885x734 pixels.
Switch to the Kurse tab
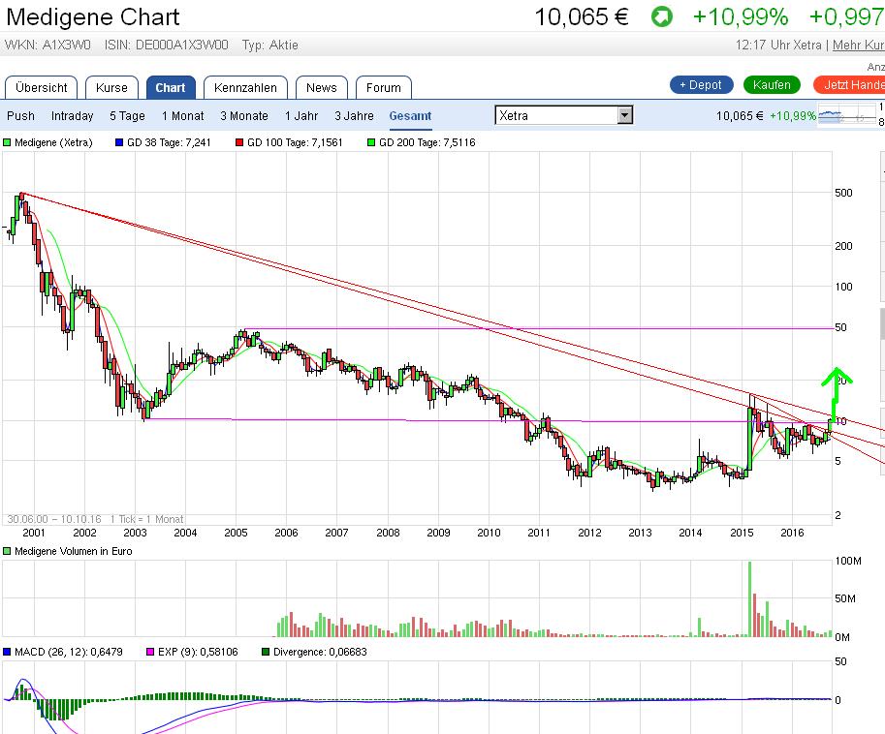pyautogui.click(x=111, y=87)
